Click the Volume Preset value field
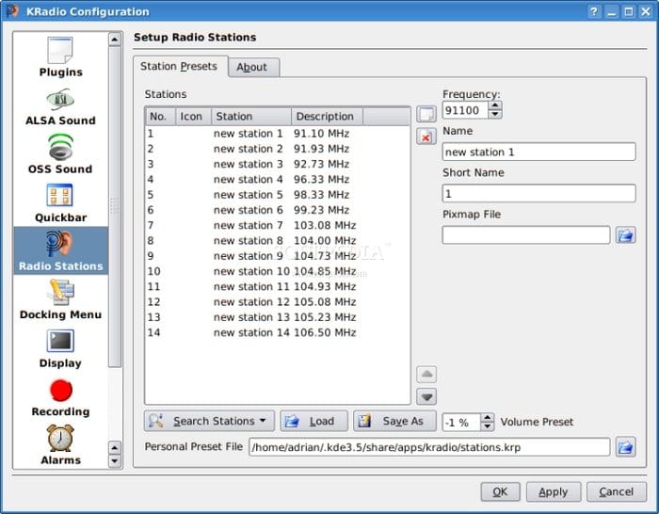The height and width of the screenshot is (514, 659). 461,422
